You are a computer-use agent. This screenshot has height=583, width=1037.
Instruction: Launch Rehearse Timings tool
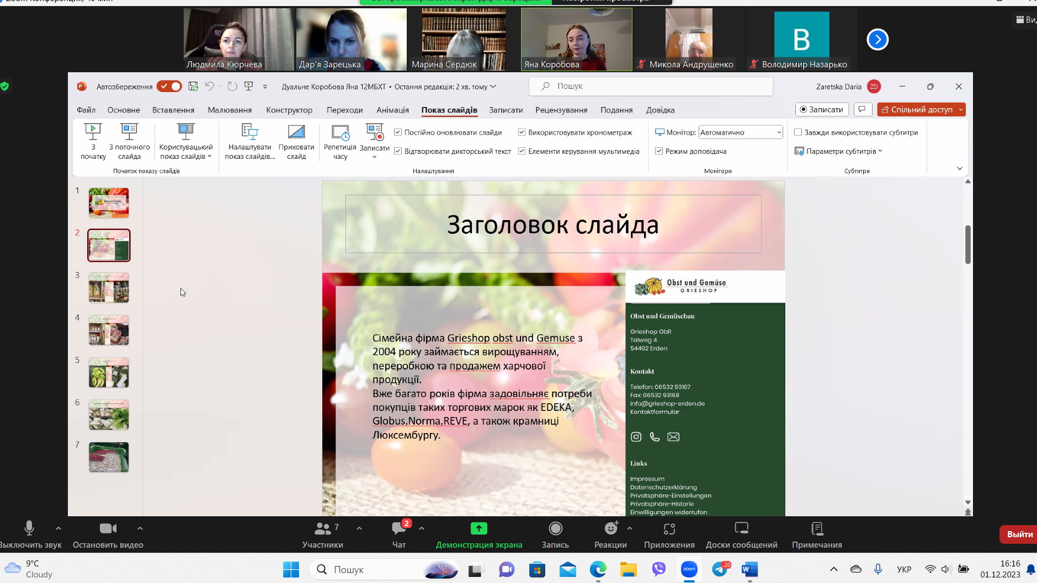[340, 142]
